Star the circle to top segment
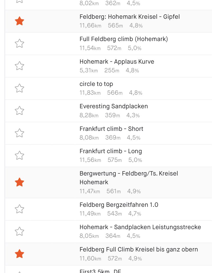The image size is (212, 273). [19, 88]
